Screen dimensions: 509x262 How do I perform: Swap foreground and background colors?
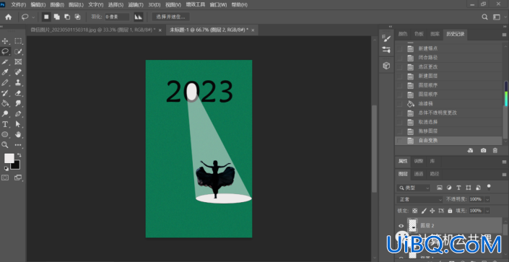tap(19, 155)
